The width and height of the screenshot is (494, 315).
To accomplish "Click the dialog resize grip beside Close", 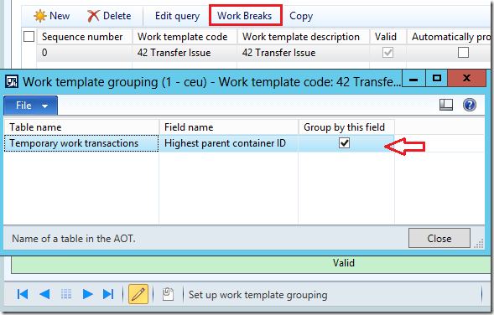I will 479,243.
